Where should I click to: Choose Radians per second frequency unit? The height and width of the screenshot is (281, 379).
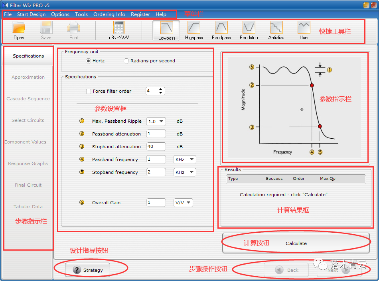point(126,61)
